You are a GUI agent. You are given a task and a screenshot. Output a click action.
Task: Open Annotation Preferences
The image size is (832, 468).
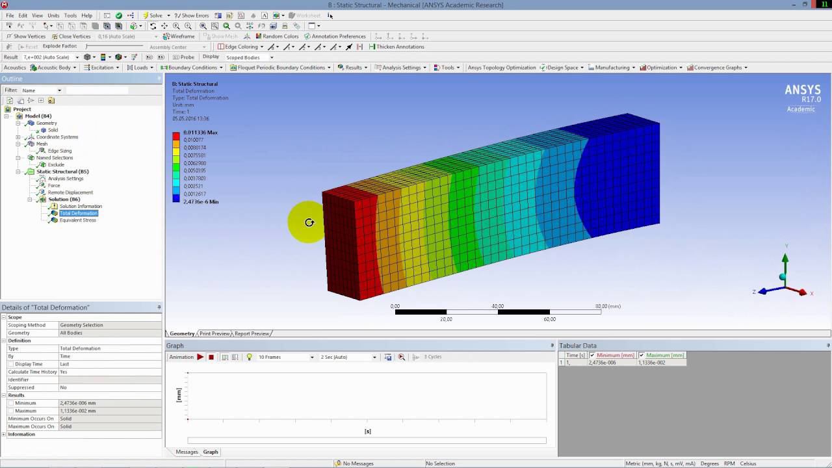335,36
